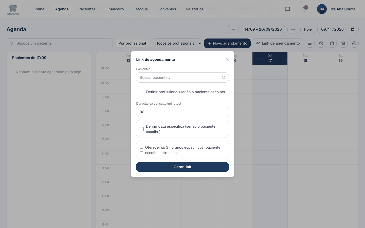This screenshot has width=365, height=228.
Task: Open the notifications bell
Action: [x=304, y=9]
